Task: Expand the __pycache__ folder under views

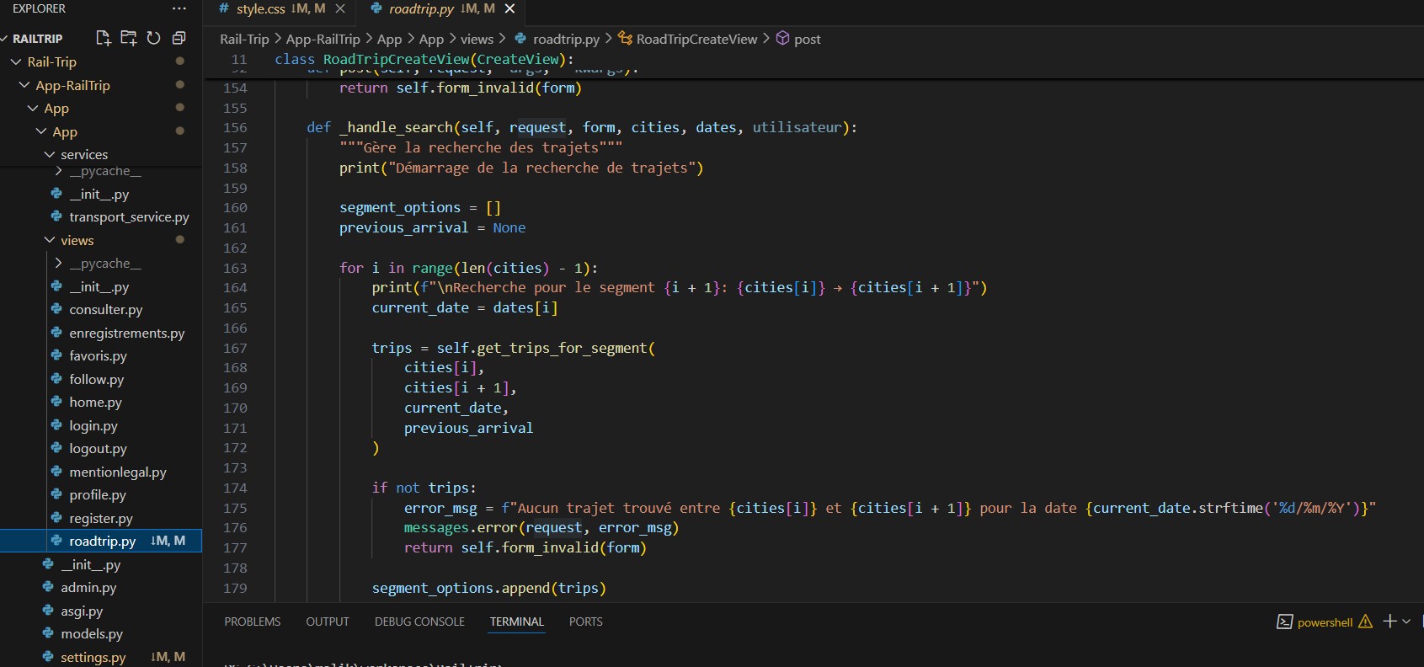Action: [58, 264]
